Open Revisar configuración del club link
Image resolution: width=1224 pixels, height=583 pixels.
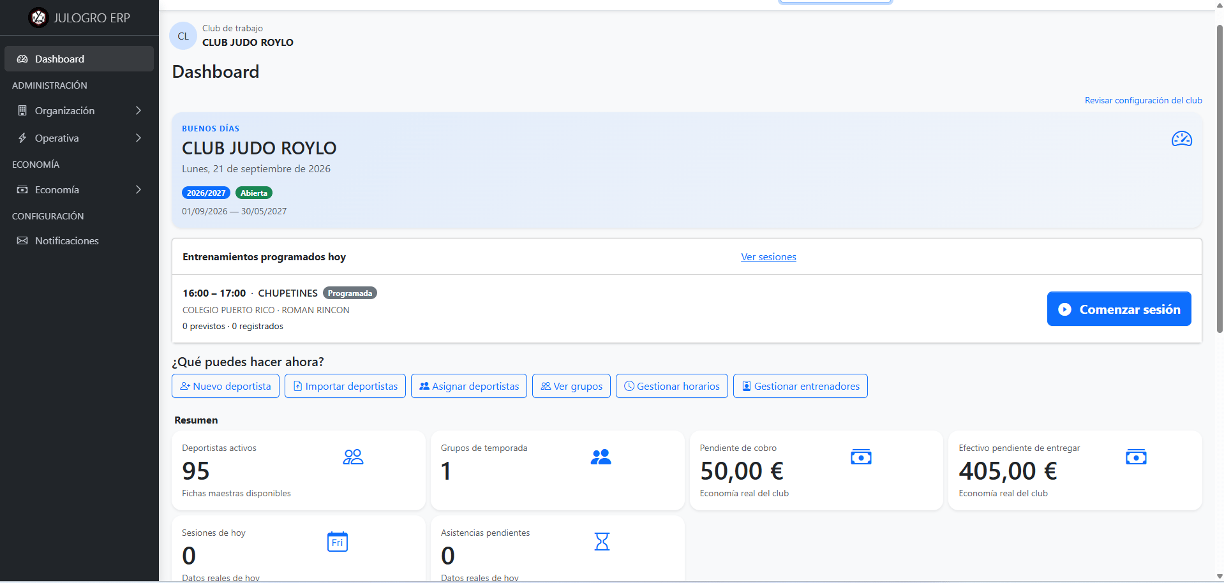click(x=1143, y=100)
